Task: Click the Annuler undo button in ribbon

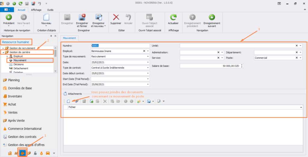Action: click(x=128, y=19)
